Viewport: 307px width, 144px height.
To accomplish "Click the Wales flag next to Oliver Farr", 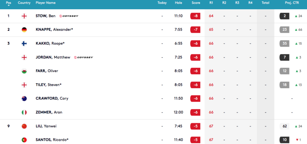I will point(24,71).
